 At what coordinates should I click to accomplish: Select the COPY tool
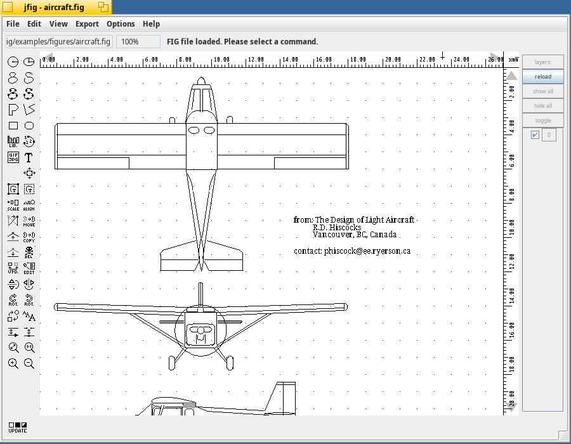[29, 237]
